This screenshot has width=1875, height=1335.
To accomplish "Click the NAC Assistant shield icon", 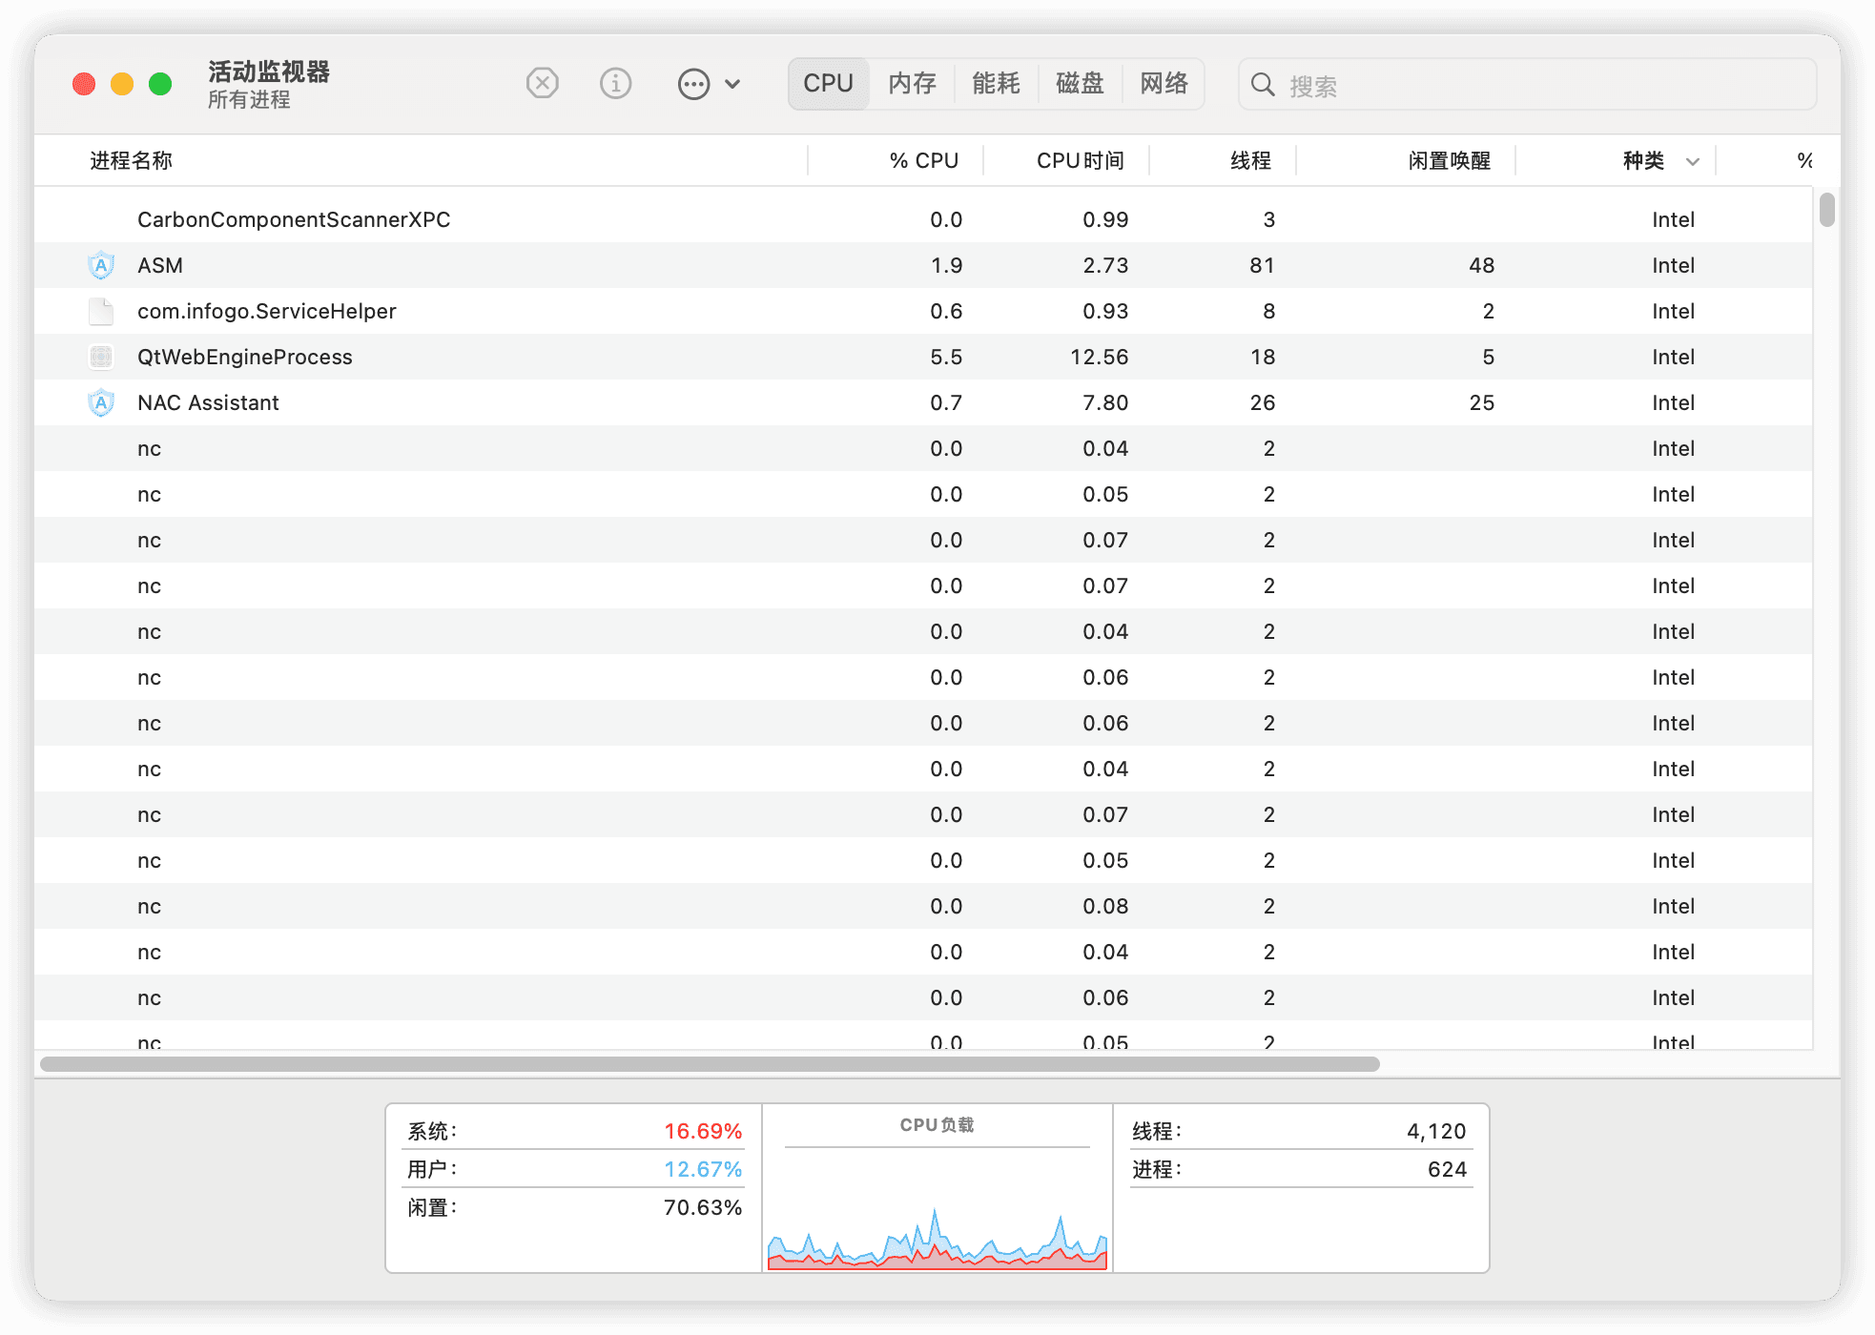I will [101, 402].
